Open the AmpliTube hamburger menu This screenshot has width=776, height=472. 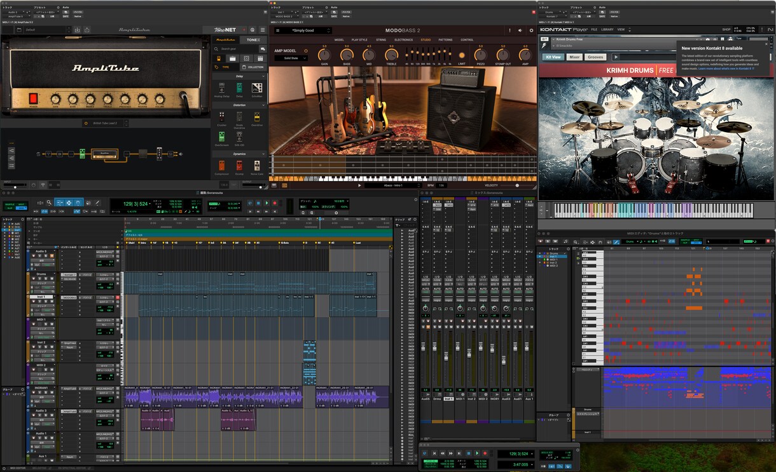[x=263, y=30]
